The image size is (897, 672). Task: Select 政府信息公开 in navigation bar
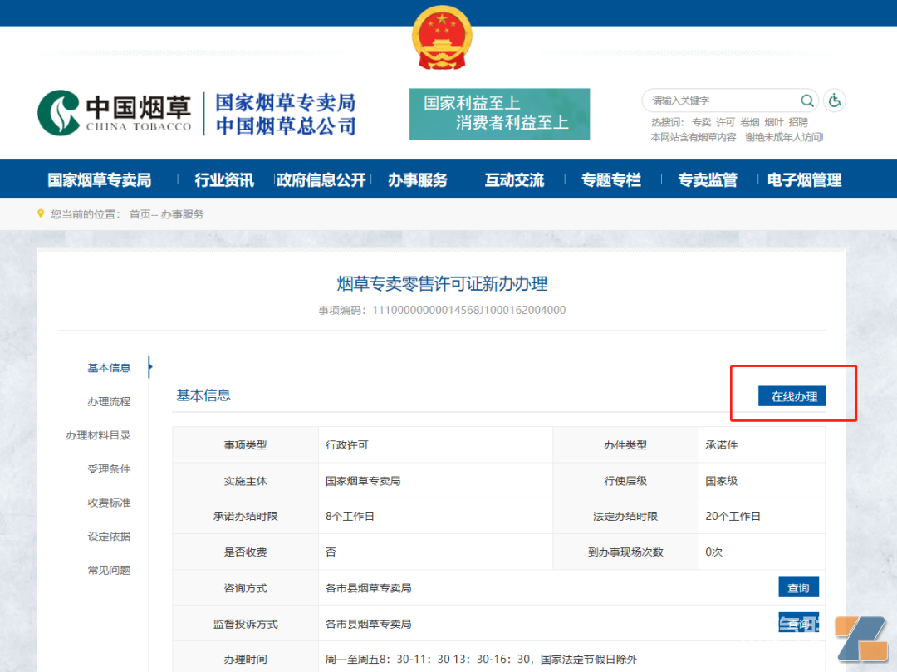321,179
